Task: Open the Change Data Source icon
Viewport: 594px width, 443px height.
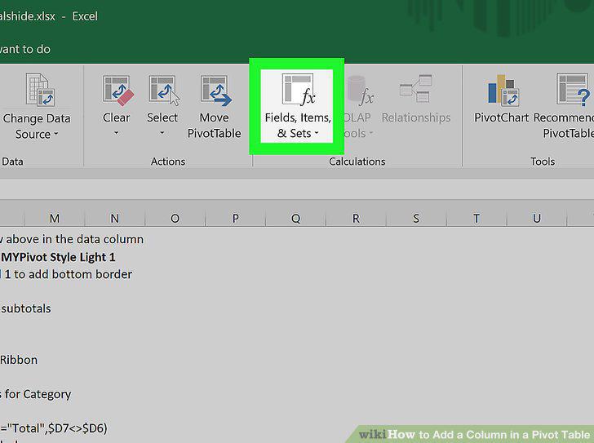Action: click(x=40, y=90)
